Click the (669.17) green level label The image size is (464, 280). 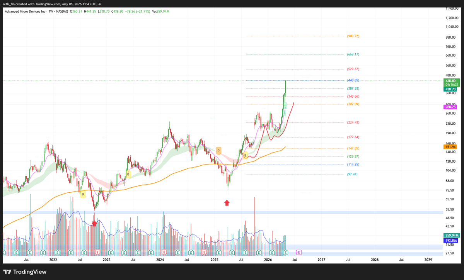pyautogui.click(x=353, y=54)
